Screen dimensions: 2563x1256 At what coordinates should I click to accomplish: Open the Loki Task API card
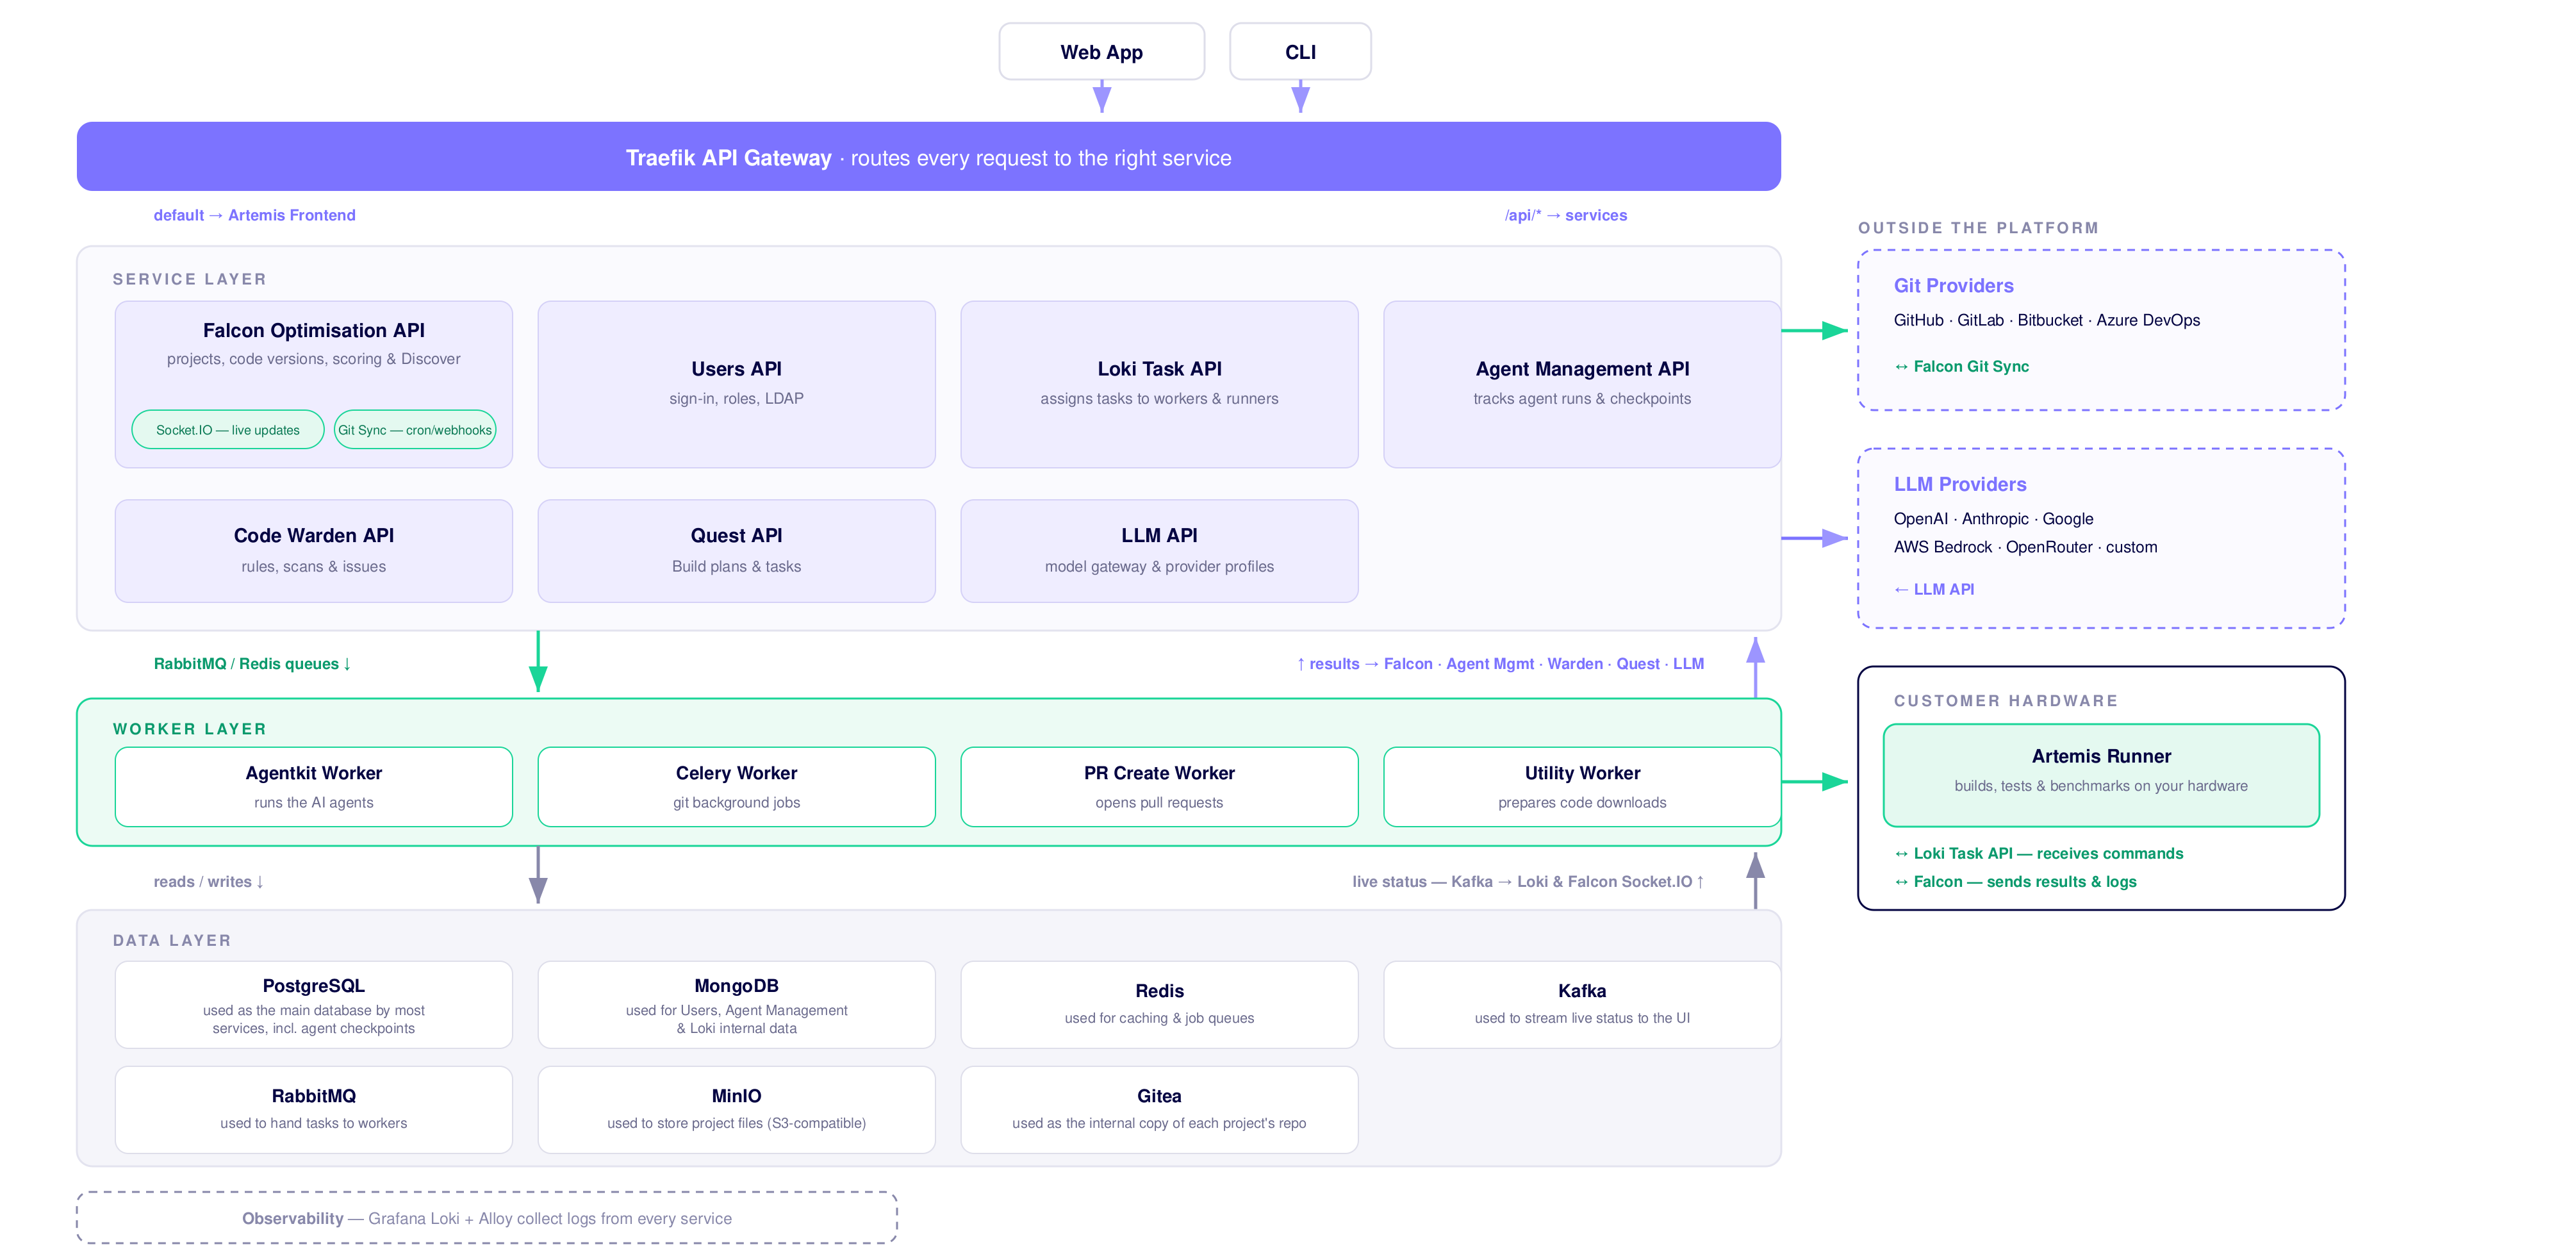tap(1159, 384)
